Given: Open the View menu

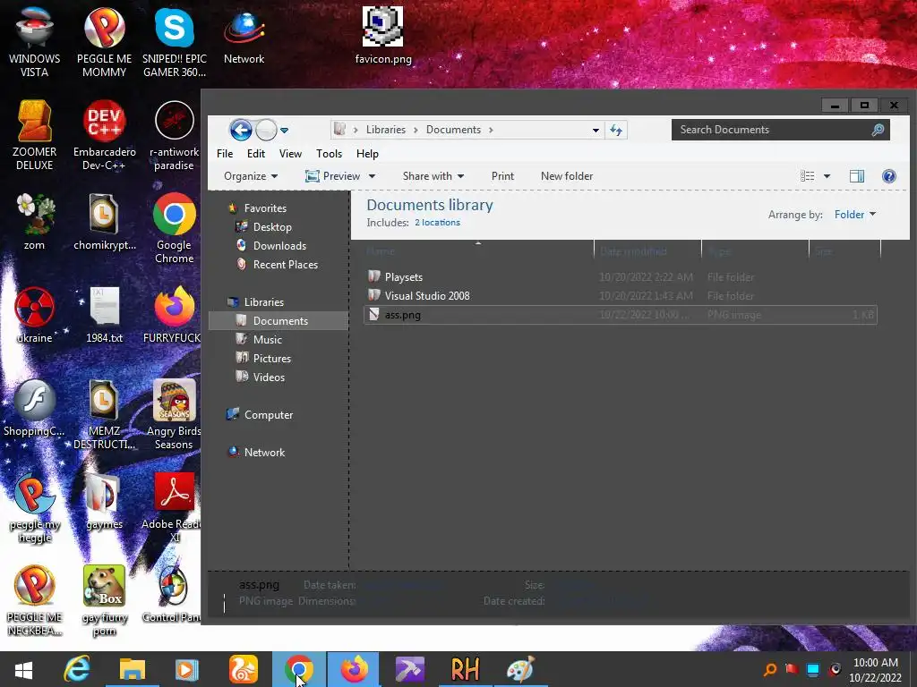Looking at the screenshot, I should 290,154.
